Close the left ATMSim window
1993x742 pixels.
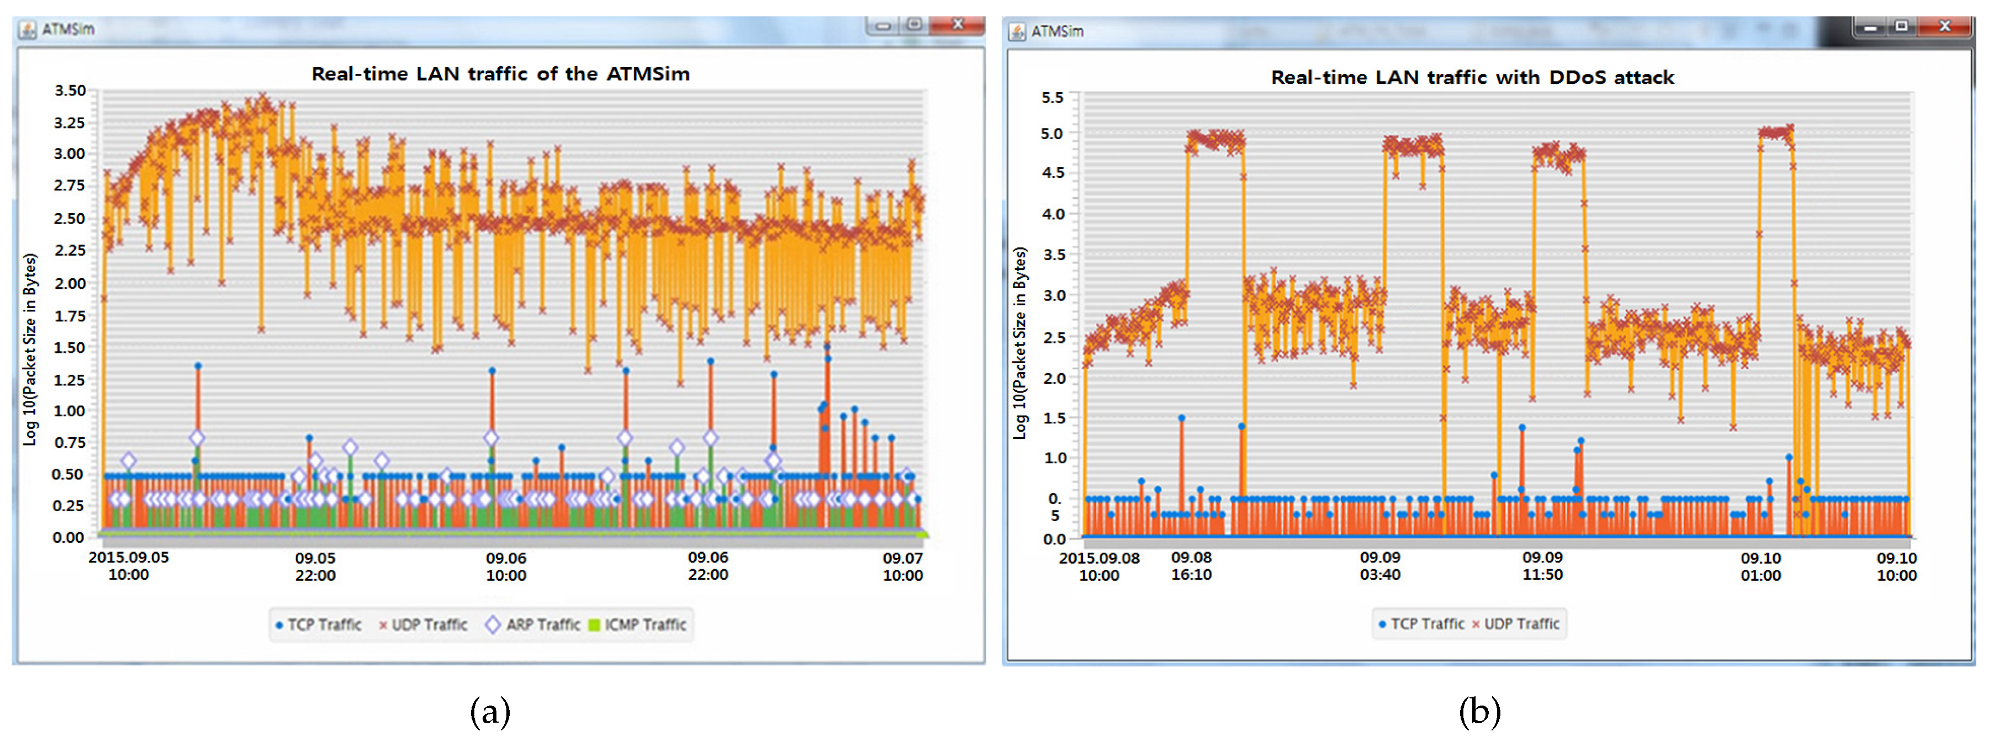[957, 25]
